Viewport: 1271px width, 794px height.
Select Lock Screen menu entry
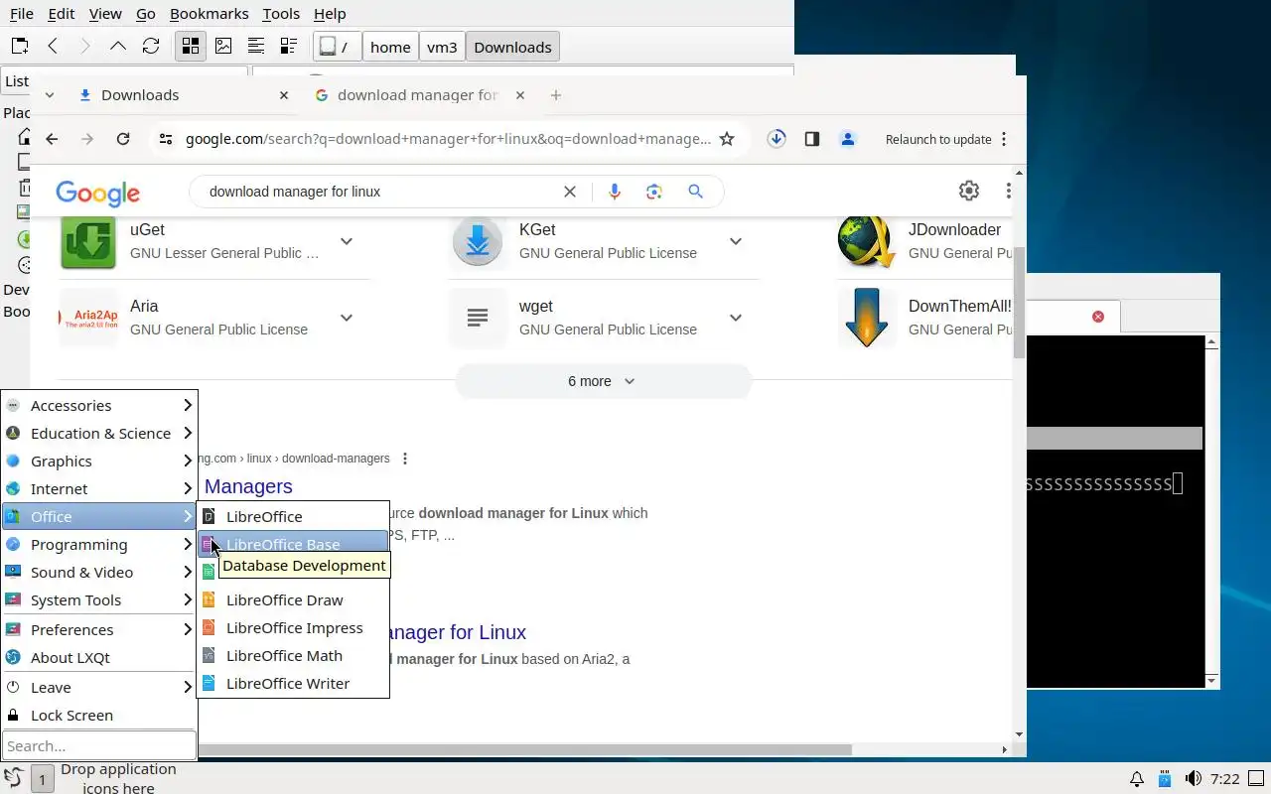(x=99, y=715)
